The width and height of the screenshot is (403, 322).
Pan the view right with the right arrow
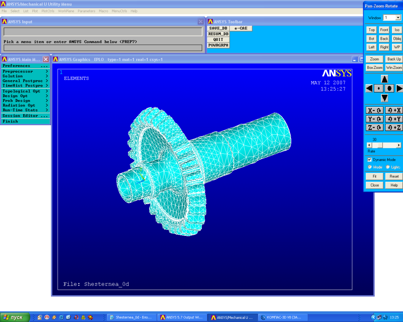pos(399,89)
